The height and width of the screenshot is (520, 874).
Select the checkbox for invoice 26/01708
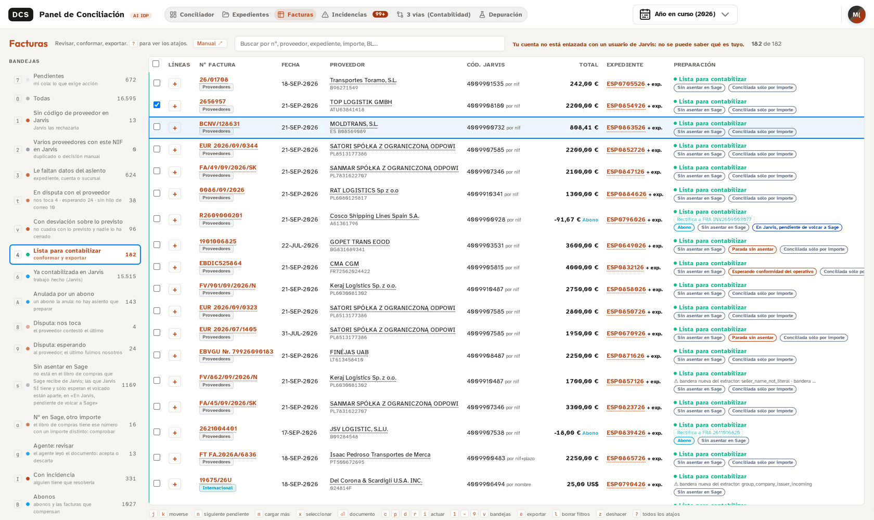(157, 83)
